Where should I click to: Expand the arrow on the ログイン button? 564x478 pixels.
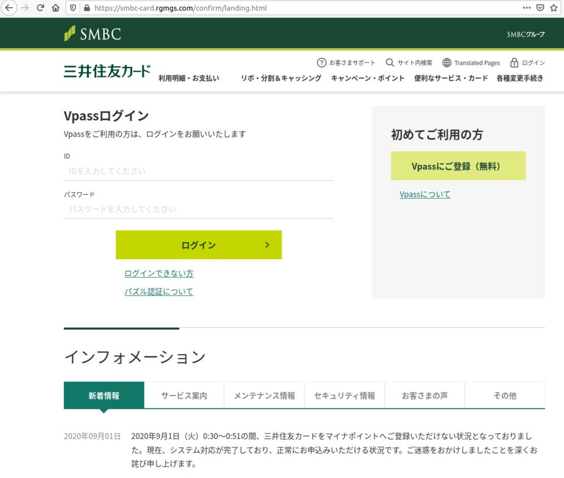267,245
